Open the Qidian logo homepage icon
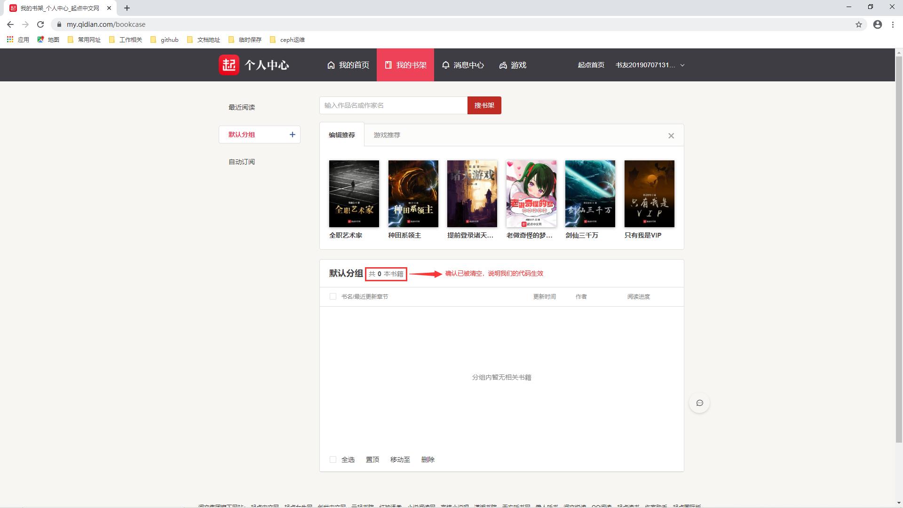Screen dimensions: 903x508 click(x=228, y=65)
